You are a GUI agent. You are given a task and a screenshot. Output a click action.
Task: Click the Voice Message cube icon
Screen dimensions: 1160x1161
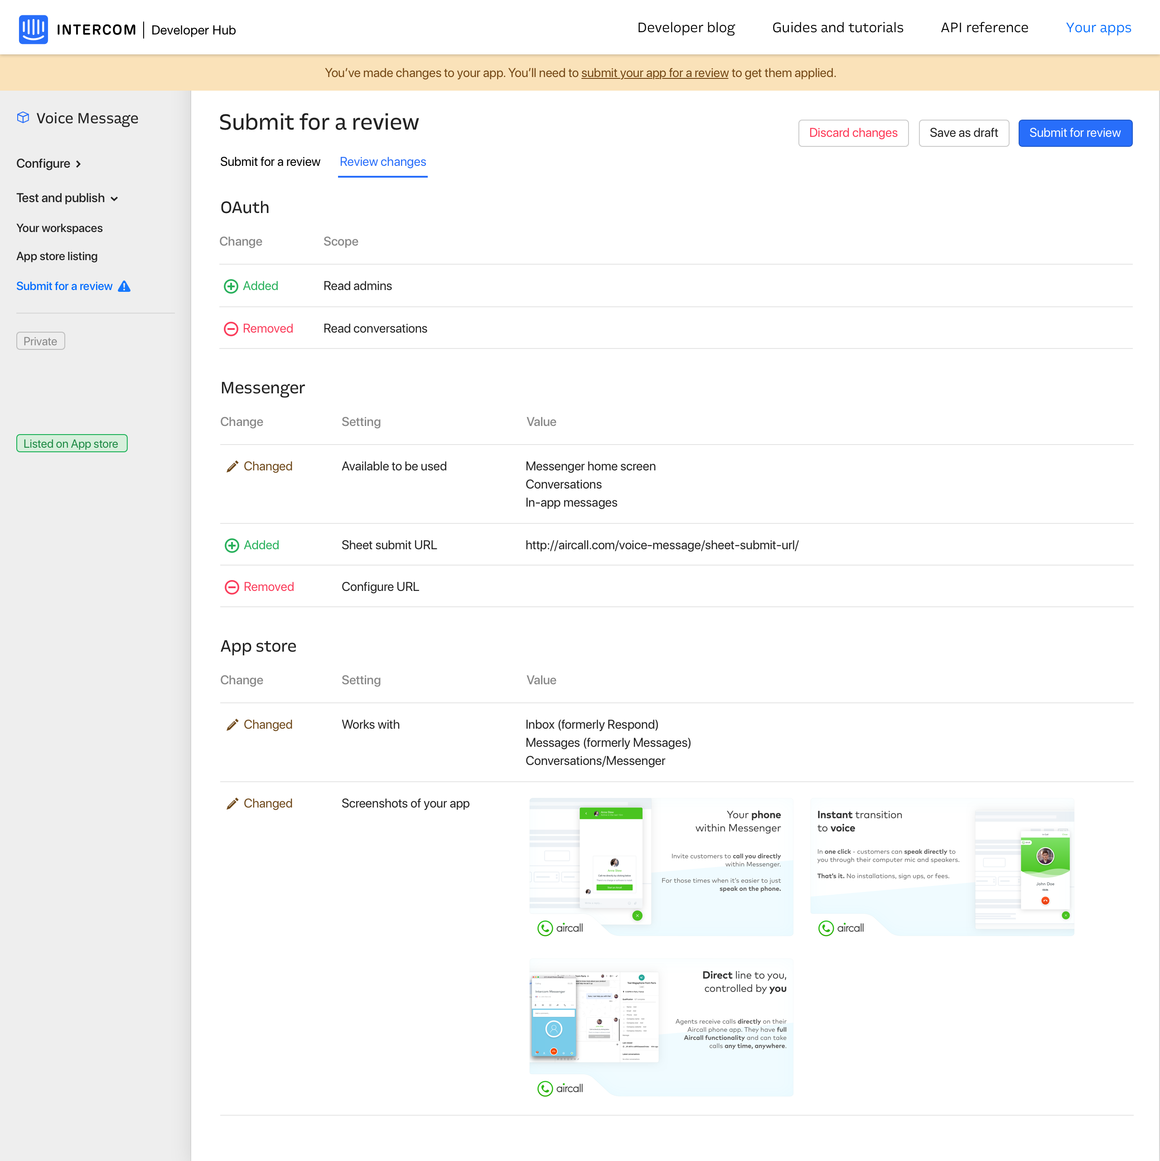coord(23,118)
